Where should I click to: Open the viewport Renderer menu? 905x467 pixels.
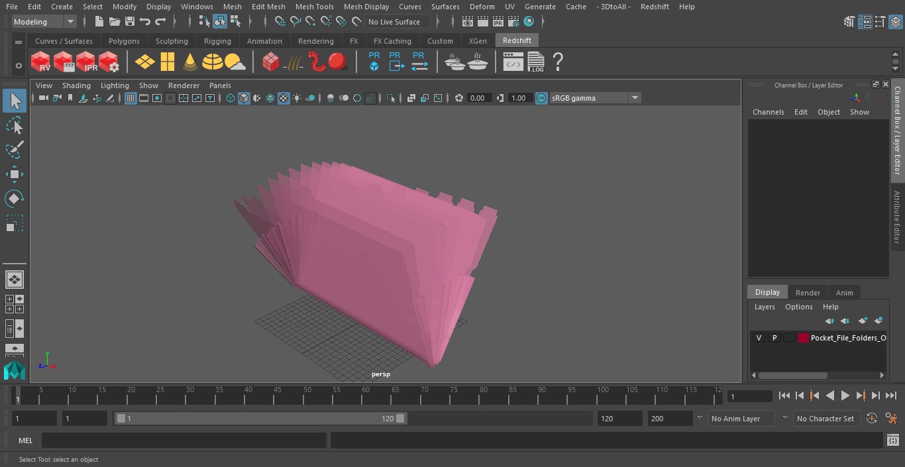tap(184, 85)
